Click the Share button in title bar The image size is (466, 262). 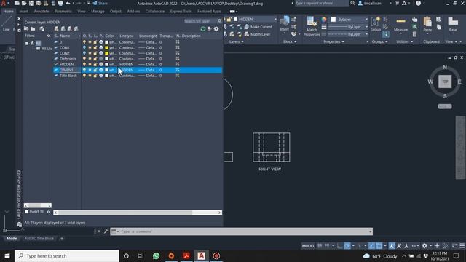[100, 3]
